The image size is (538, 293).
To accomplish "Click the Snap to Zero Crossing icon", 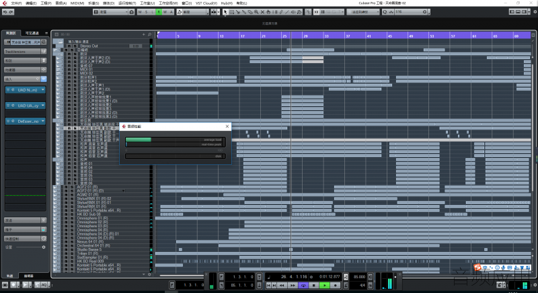I will pyautogui.click(x=308, y=12).
